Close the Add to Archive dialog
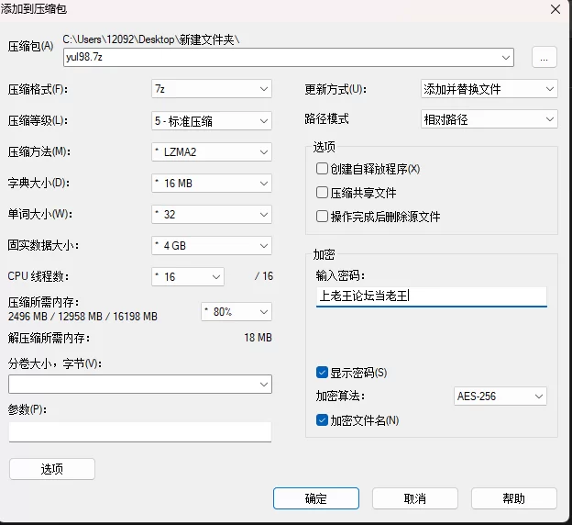The height and width of the screenshot is (525, 572). click(x=555, y=9)
